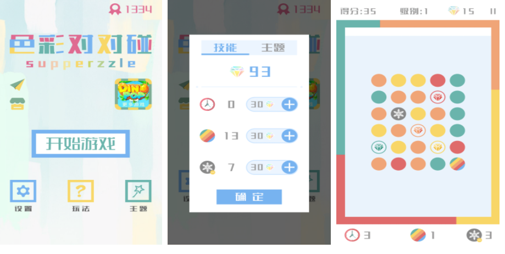Open the shop storefront icon
Screen dimensions: 505x254
click(18, 104)
